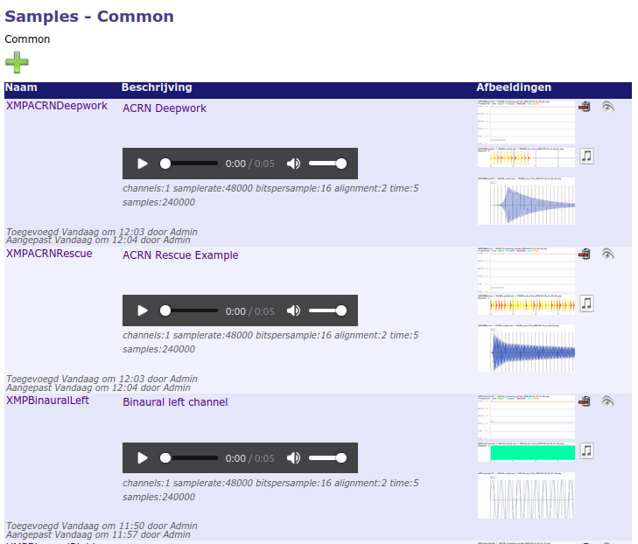Toggle eye visibility for XMPACRNDeepwork
Screen dimensions: 638x544
pos(608,107)
